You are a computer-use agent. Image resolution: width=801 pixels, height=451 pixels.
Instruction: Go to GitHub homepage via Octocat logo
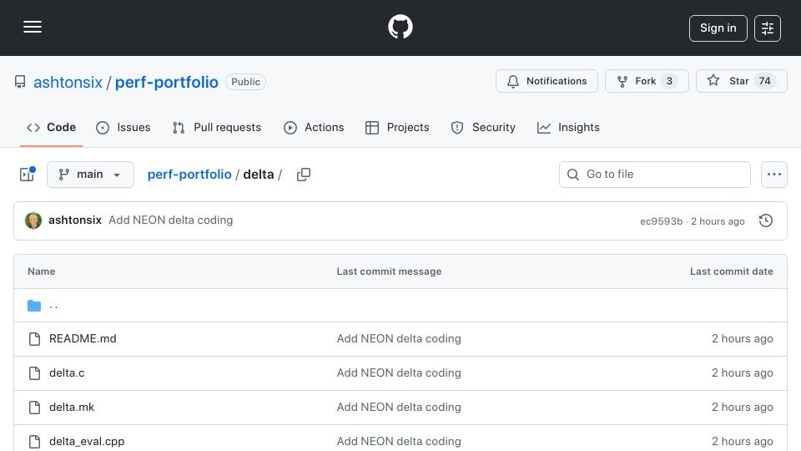click(x=400, y=27)
